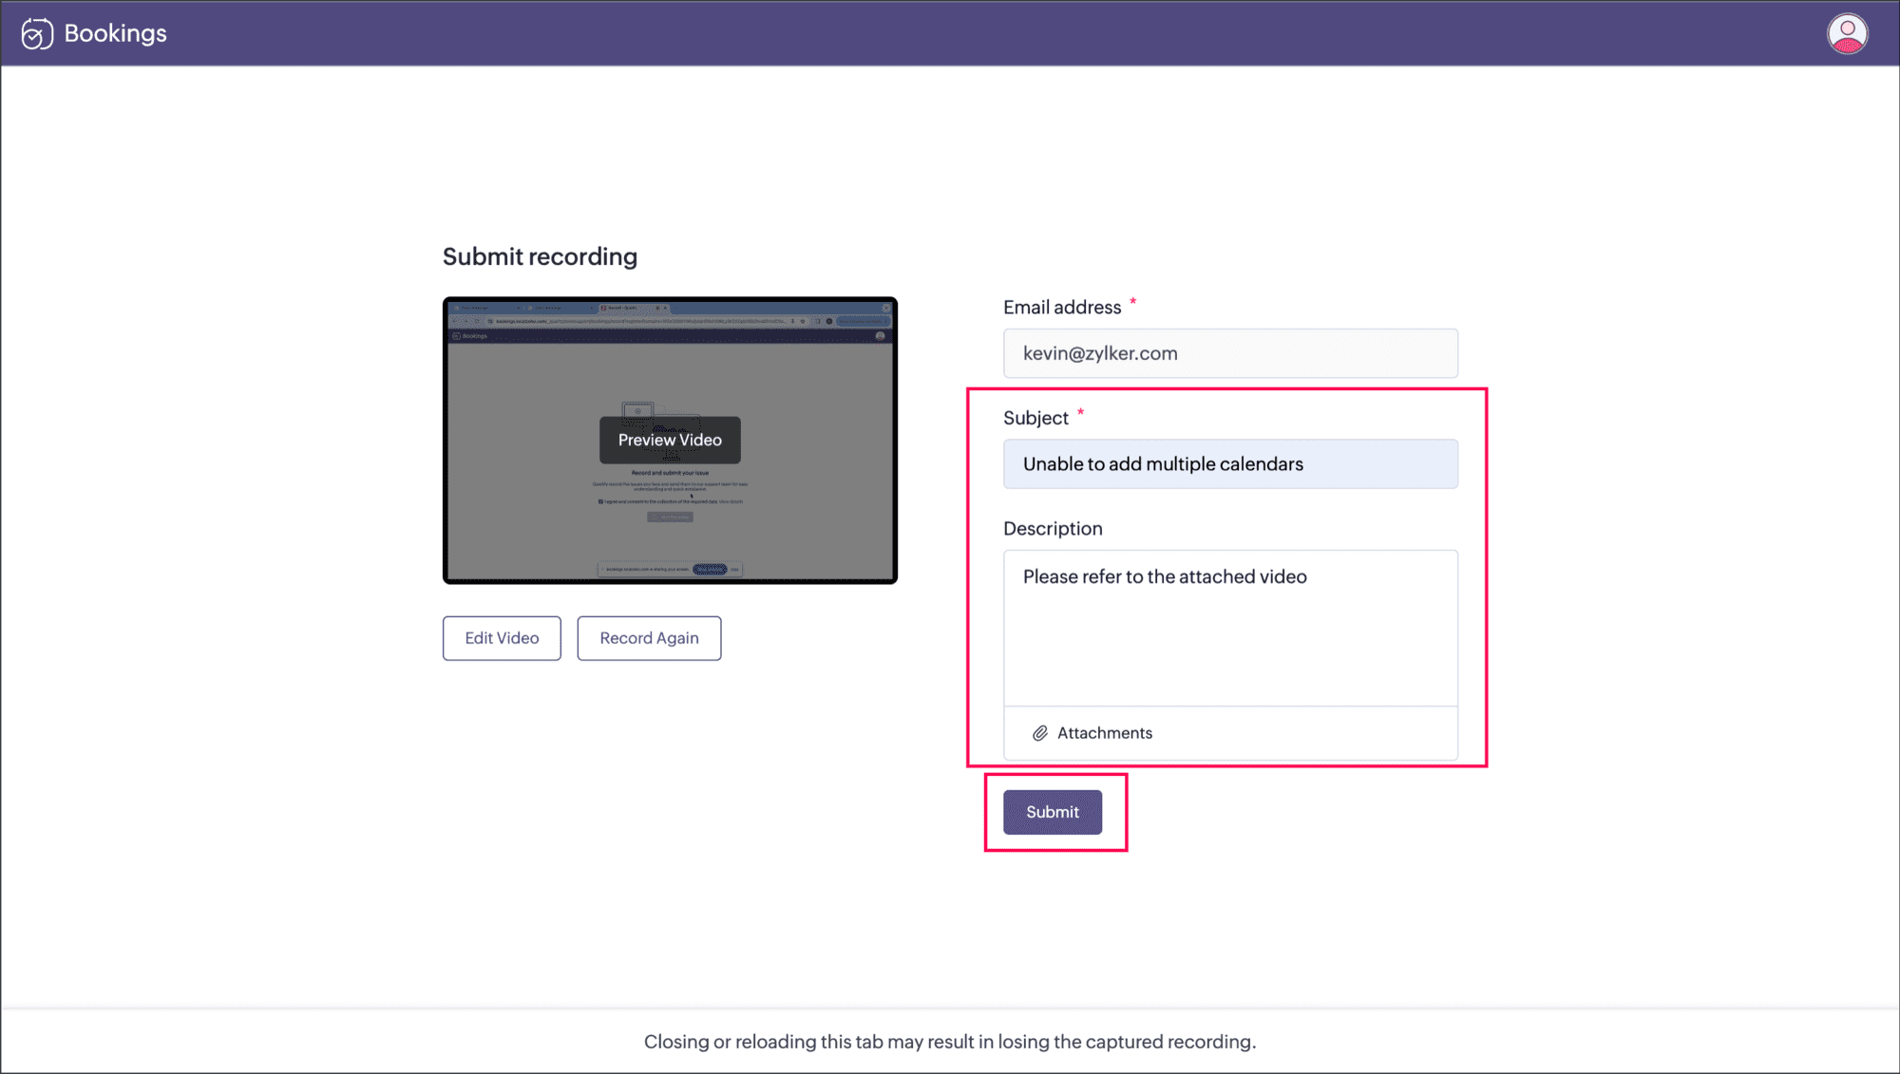Focus the Email address field
The height and width of the screenshot is (1074, 1900).
click(x=1230, y=353)
